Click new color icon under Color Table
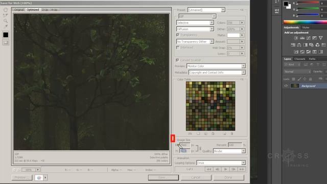 click(x=225, y=133)
